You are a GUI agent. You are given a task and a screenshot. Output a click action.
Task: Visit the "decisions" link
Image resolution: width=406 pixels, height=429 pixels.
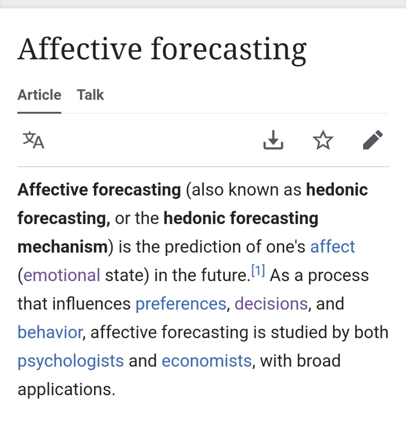click(271, 304)
